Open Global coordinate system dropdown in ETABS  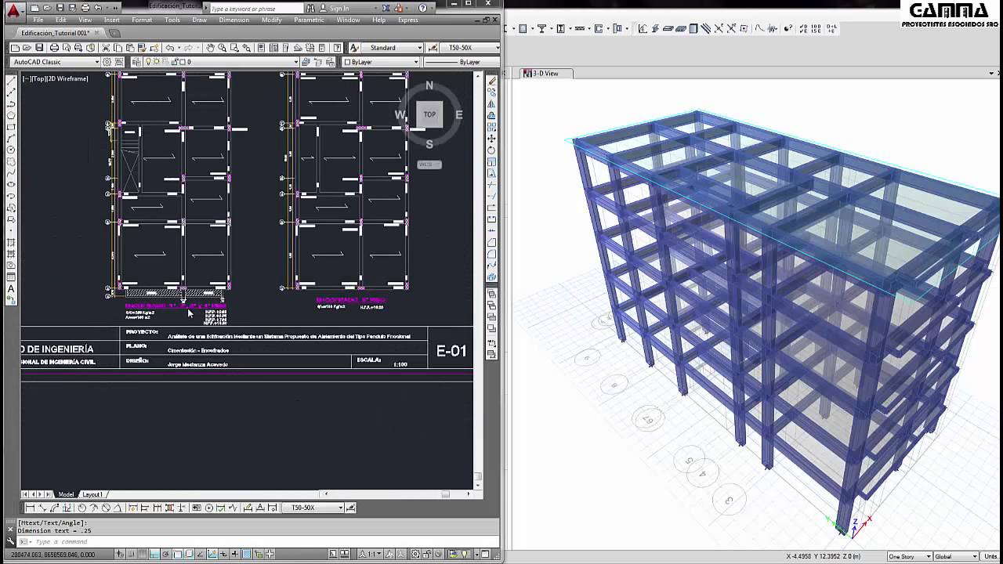tap(955, 556)
